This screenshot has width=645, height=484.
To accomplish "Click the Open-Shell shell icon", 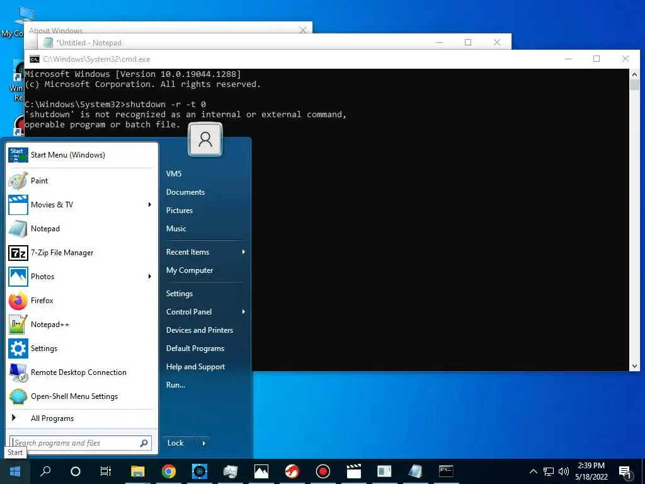I will (x=18, y=397).
